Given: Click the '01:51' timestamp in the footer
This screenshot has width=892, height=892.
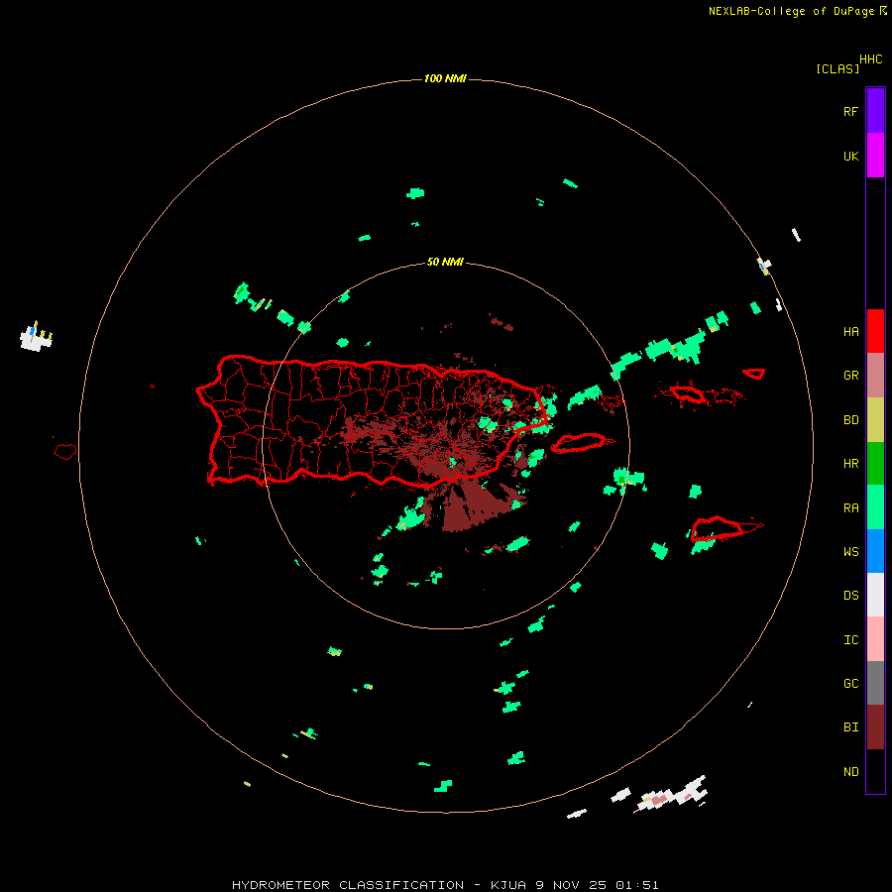Looking at the screenshot, I should (636, 885).
